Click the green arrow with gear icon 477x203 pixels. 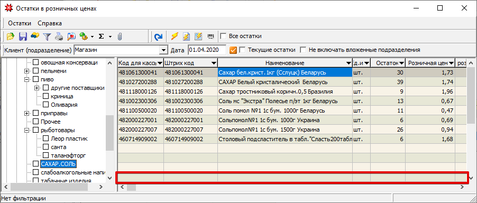84,36
